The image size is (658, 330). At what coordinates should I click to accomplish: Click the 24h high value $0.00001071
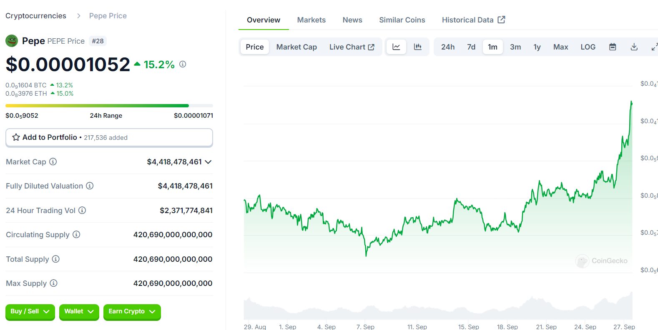coord(193,116)
